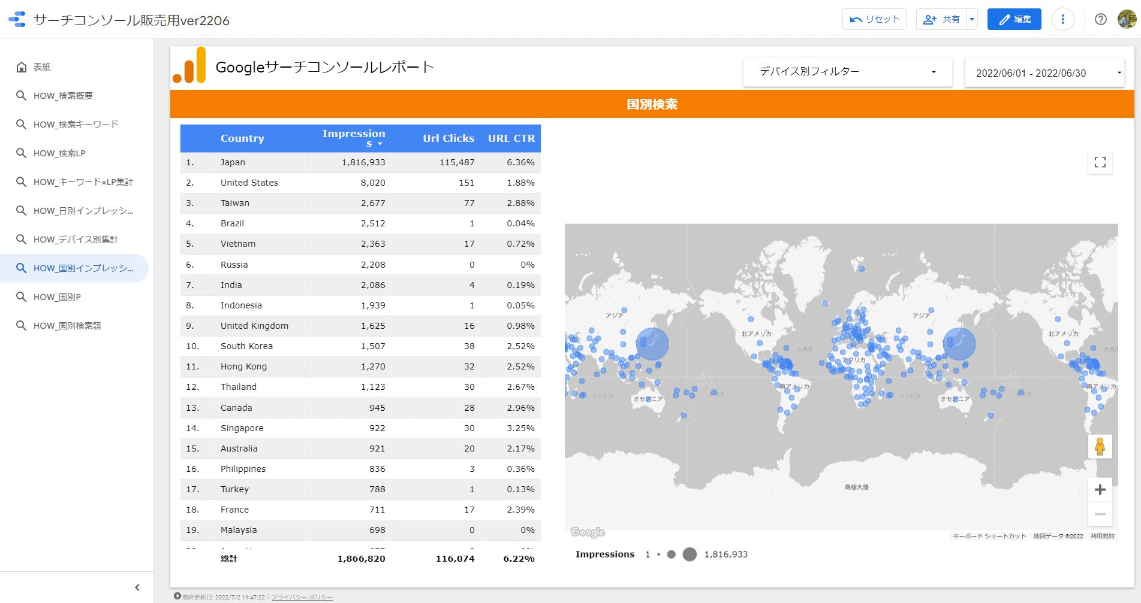Click the Singapore country cell
Viewport: 1141px width, 603px height.
click(242, 428)
